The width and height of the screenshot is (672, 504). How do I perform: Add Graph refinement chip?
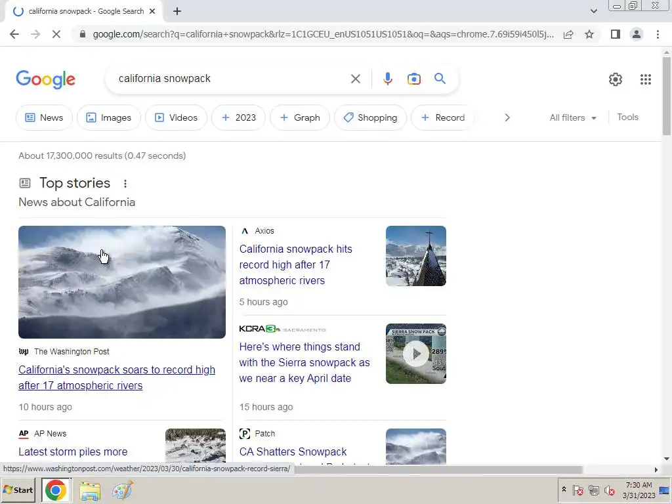tap(300, 117)
